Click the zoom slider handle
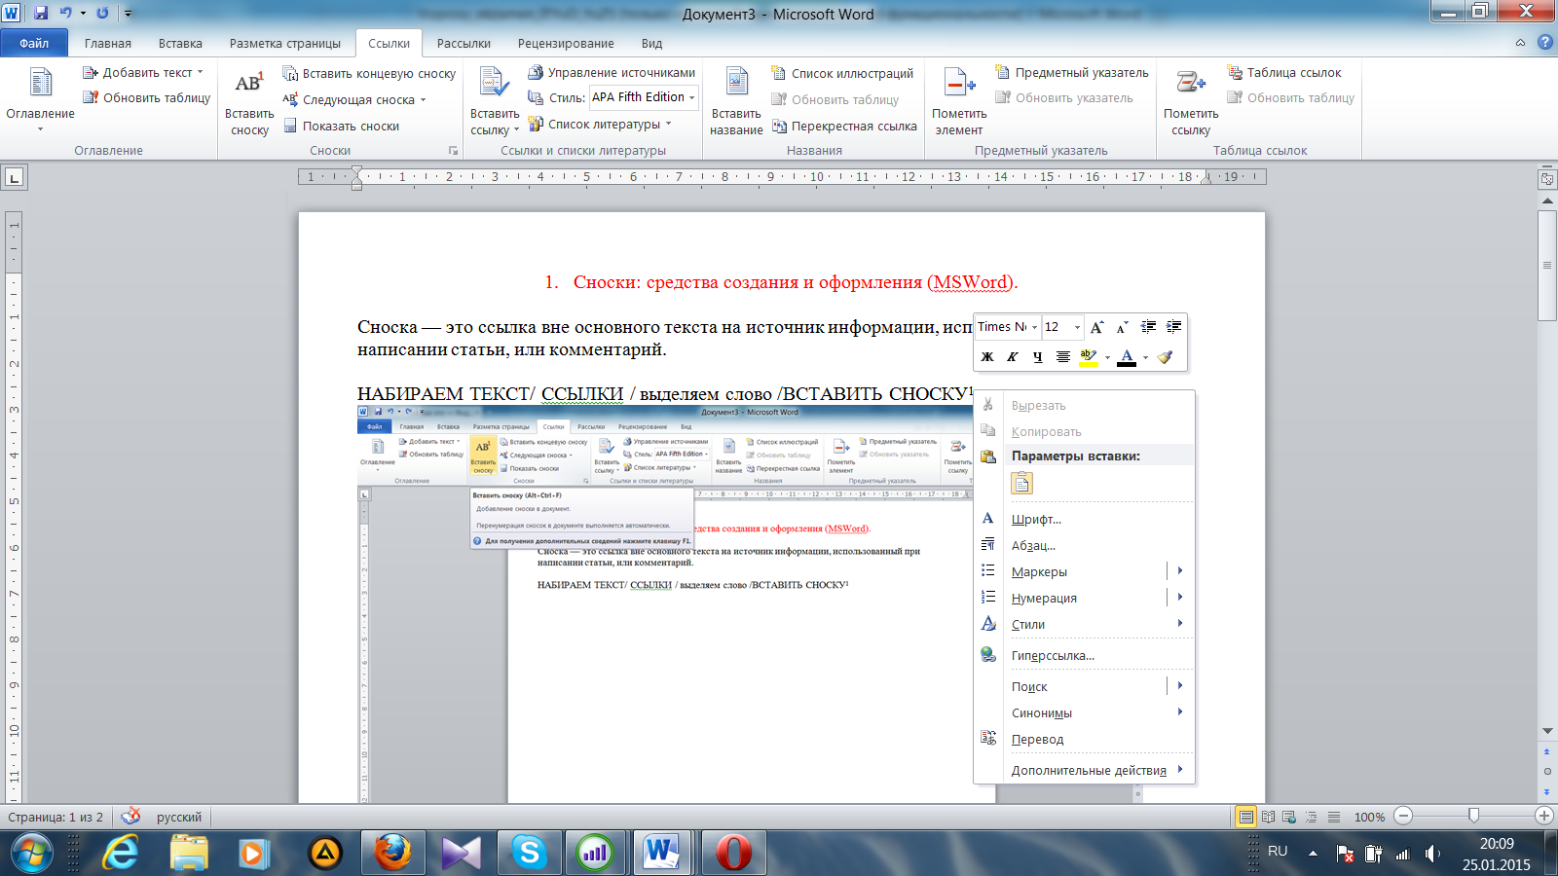This screenshot has width=1558, height=876. coord(1473,816)
